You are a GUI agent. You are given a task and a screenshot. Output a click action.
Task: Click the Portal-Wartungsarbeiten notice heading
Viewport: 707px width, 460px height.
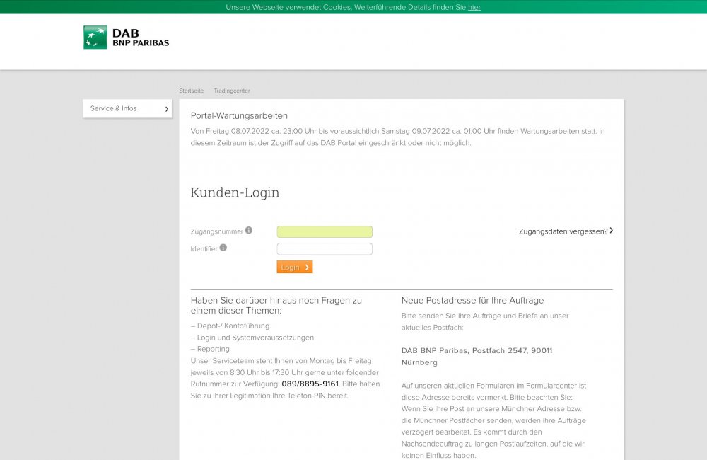(239, 116)
